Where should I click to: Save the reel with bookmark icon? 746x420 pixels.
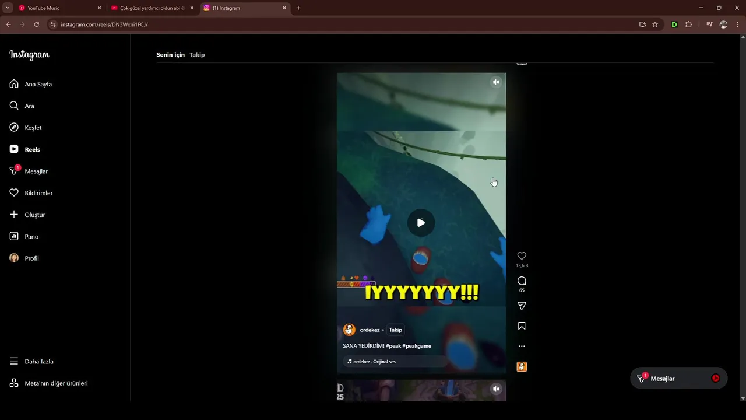pos(522,326)
